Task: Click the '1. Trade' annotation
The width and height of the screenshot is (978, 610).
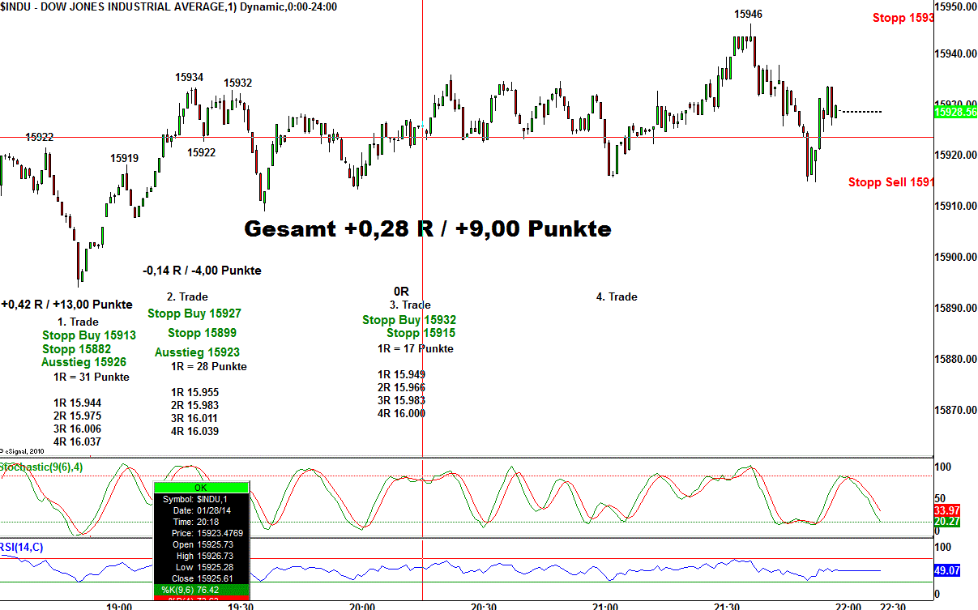Action: pos(78,322)
